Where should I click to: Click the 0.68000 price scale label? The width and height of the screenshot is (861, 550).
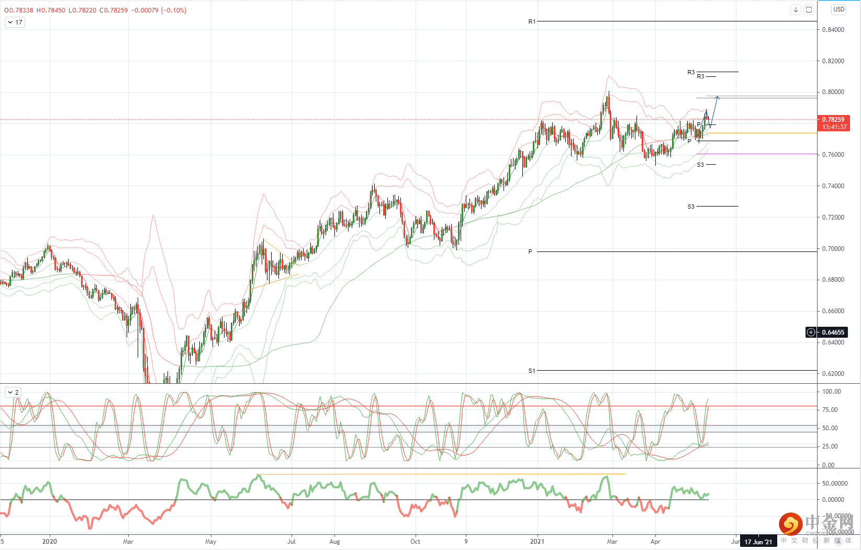[833, 280]
